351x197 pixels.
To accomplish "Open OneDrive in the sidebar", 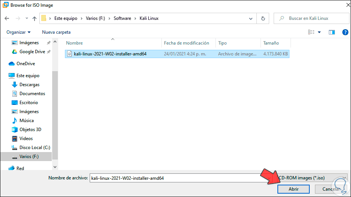I will tap(26, 64).
